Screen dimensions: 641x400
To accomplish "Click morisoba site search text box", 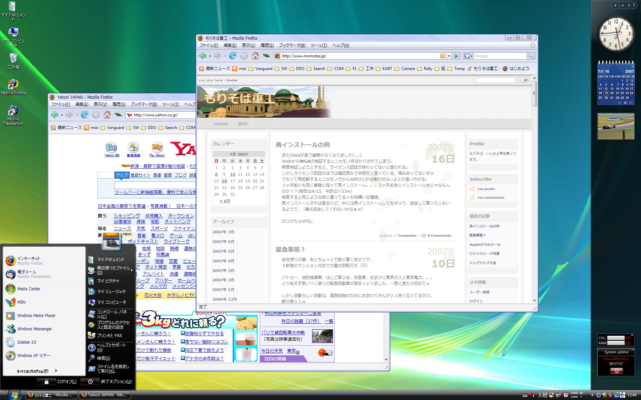I will (495, 80).
